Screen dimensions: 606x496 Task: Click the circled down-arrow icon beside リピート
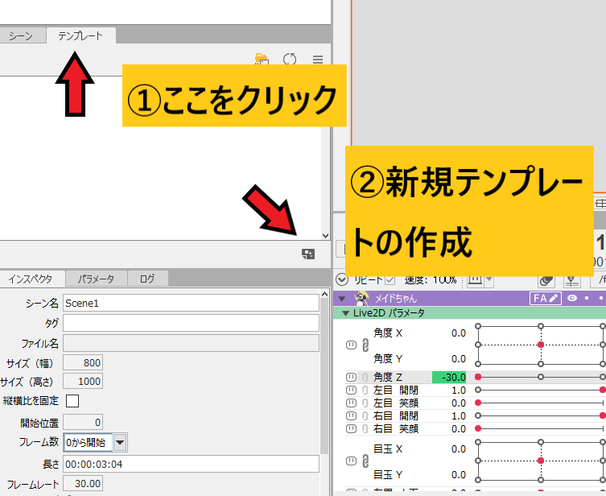pos(342,279)
